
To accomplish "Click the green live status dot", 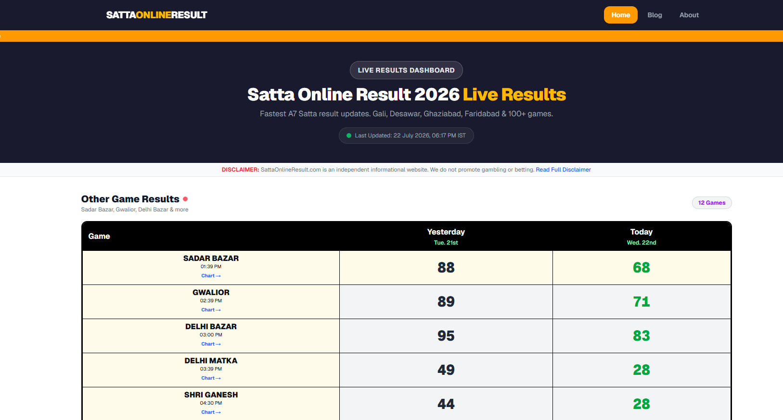I will pyautogui.click(x=349, y=136).
